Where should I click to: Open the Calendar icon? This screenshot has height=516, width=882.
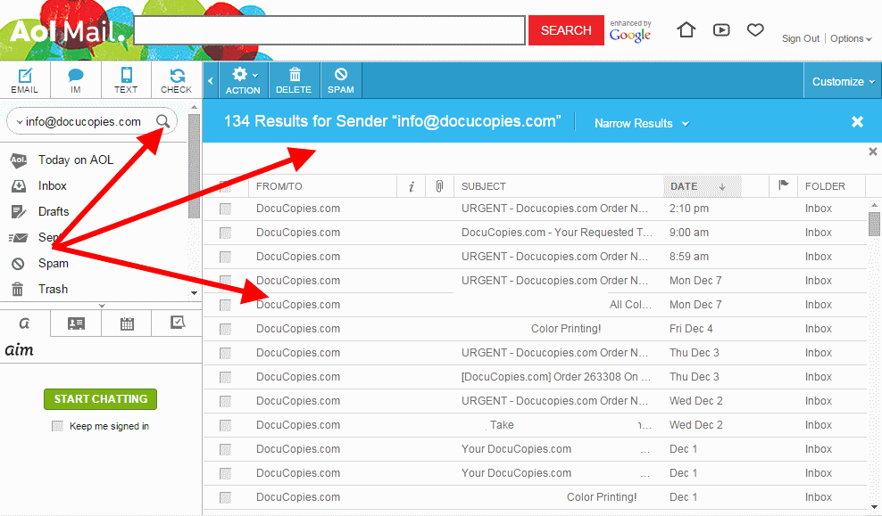click(x=126, y=323)
